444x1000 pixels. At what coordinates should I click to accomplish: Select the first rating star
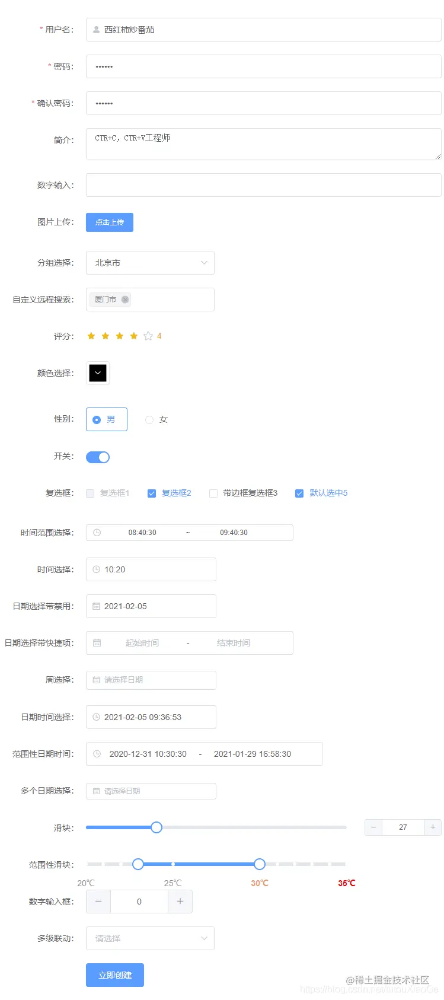[x=91, y=336]
